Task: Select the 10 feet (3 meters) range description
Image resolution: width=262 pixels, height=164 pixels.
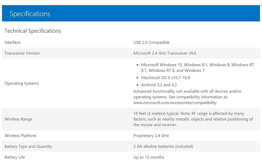Action: [x=193, y=119]
